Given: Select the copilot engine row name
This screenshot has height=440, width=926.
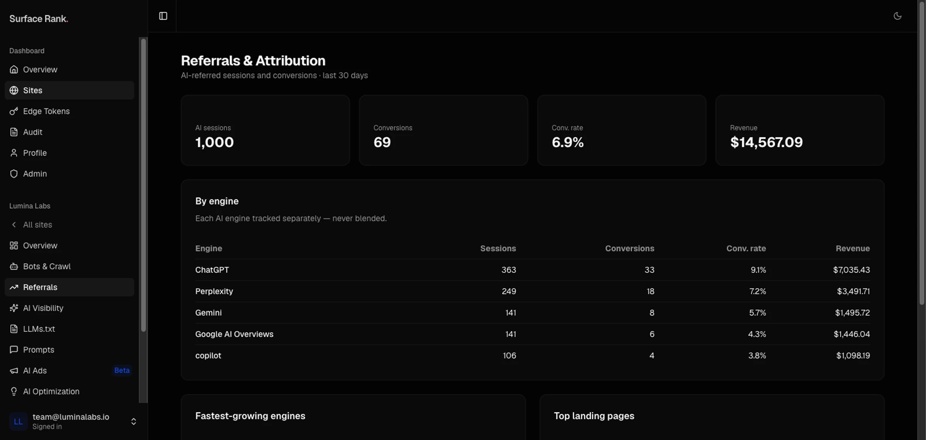Looking at the screenshot, I should (208, 356).
